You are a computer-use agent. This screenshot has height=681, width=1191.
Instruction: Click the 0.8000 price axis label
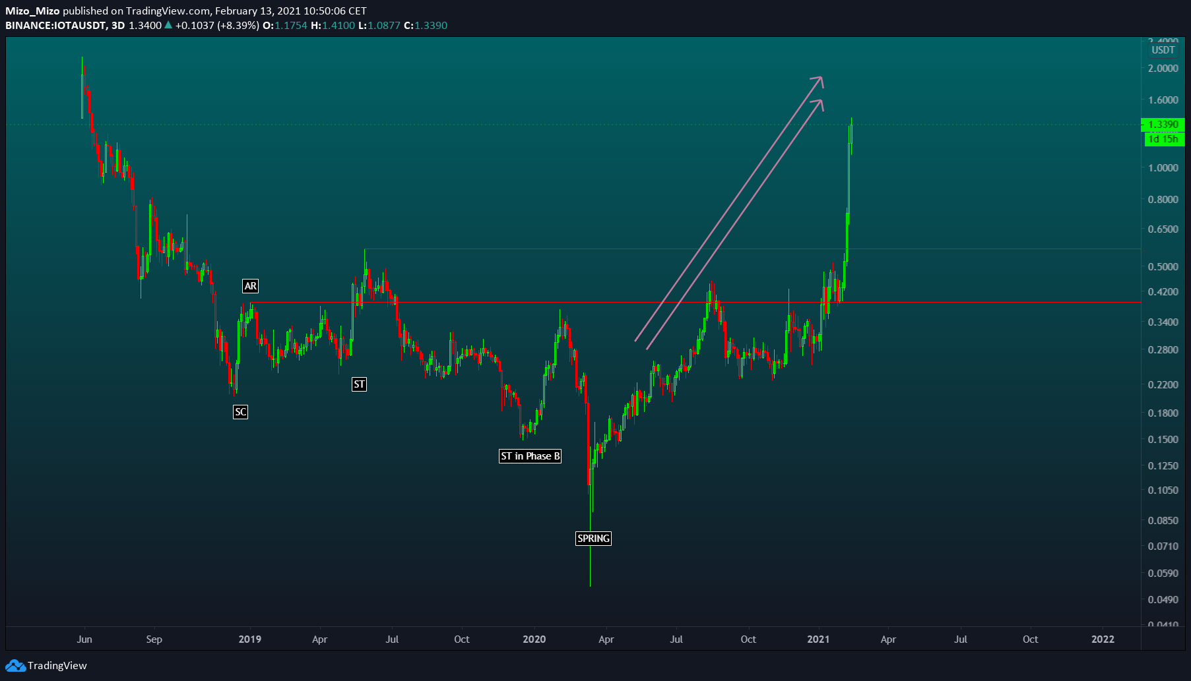coord(1163,200)
